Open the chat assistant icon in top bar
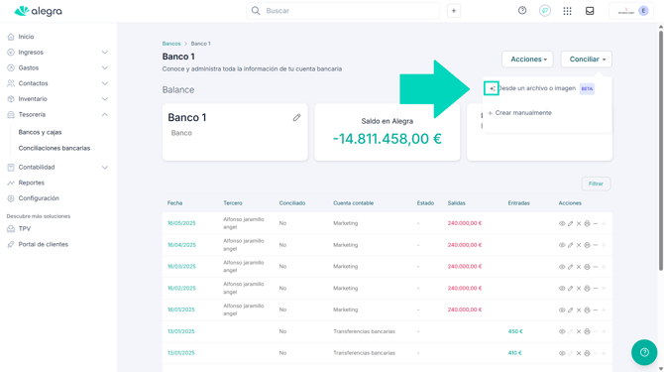 pyautogui.click(x=545, y=11)
